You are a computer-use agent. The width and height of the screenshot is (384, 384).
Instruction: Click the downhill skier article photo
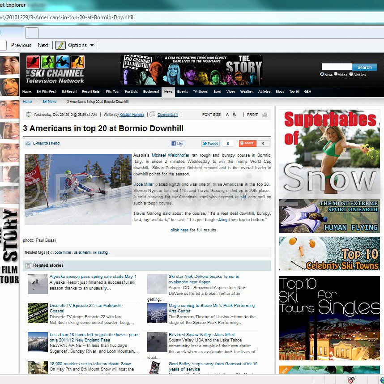coord(78,189)
